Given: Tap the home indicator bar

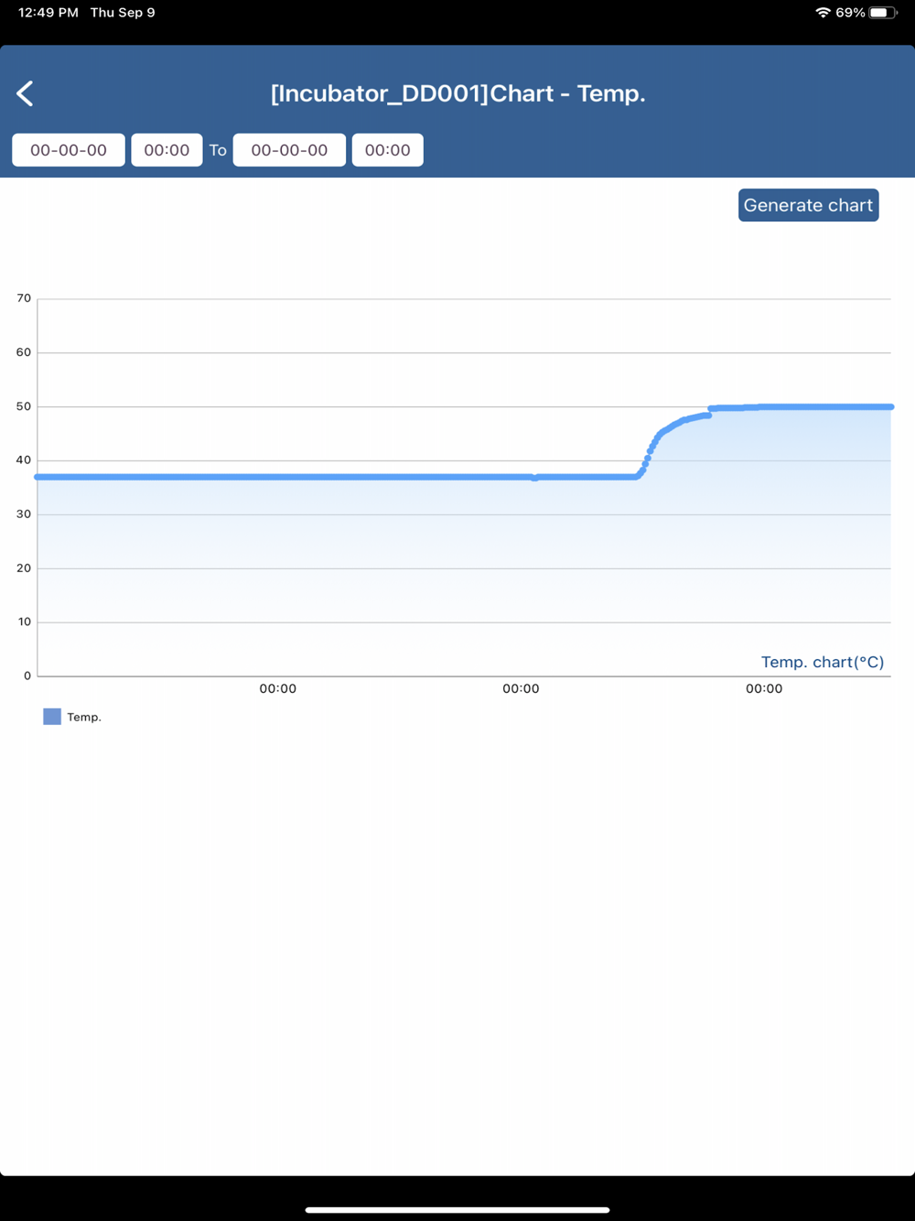Looking at the screenshot, I should 457,1210.
